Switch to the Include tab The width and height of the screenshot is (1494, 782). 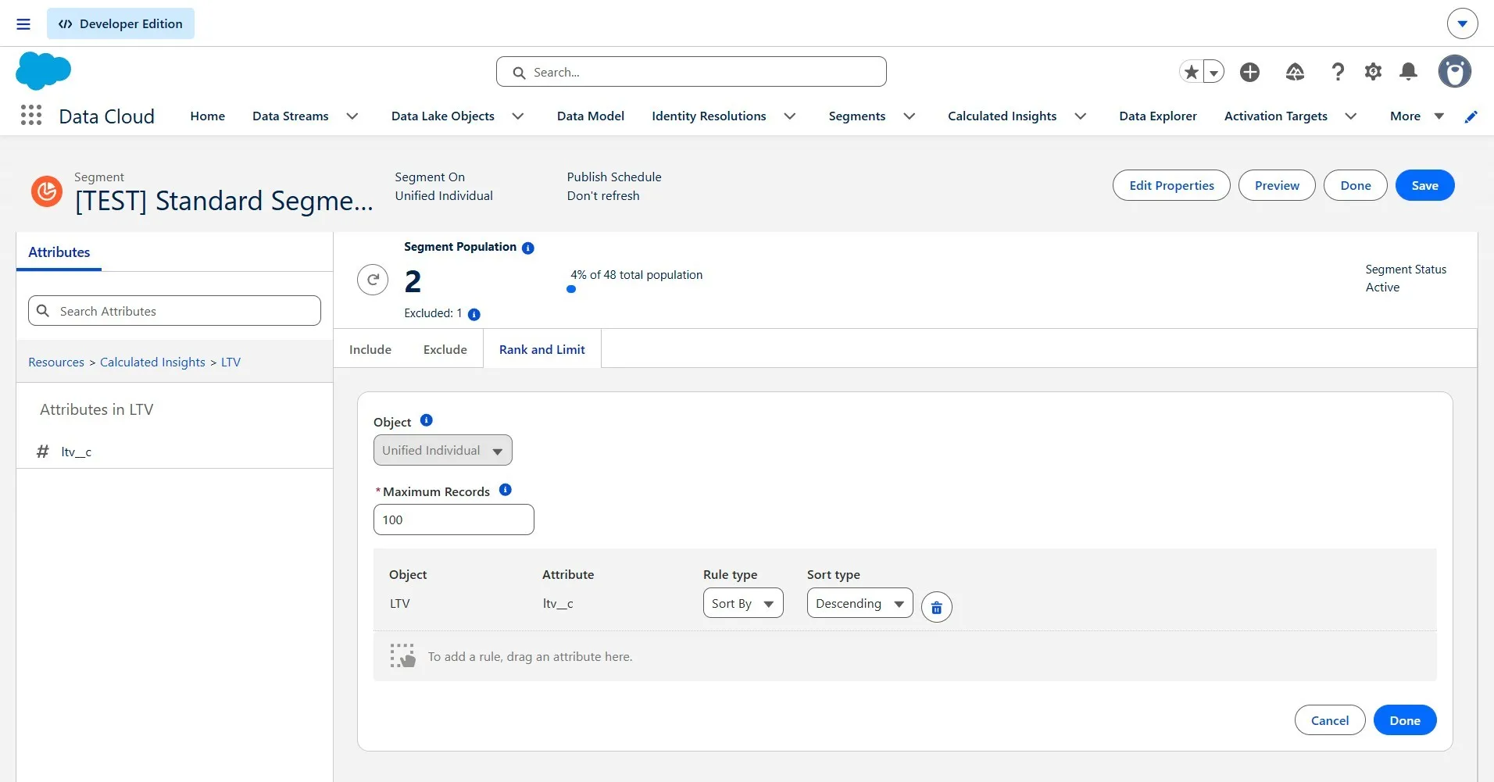(x=370, y=349)
